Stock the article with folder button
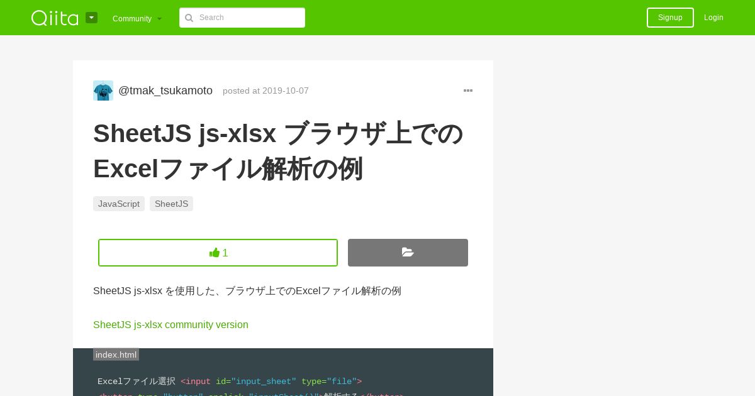This screenshot has height=396, width=755. click(x=408, y=253)
